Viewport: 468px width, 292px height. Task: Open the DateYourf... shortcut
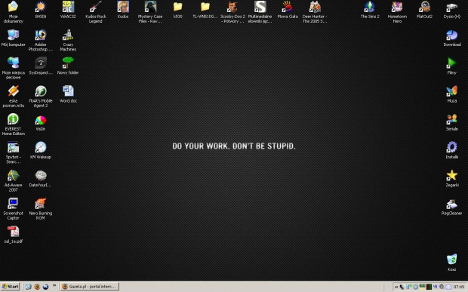41,178
